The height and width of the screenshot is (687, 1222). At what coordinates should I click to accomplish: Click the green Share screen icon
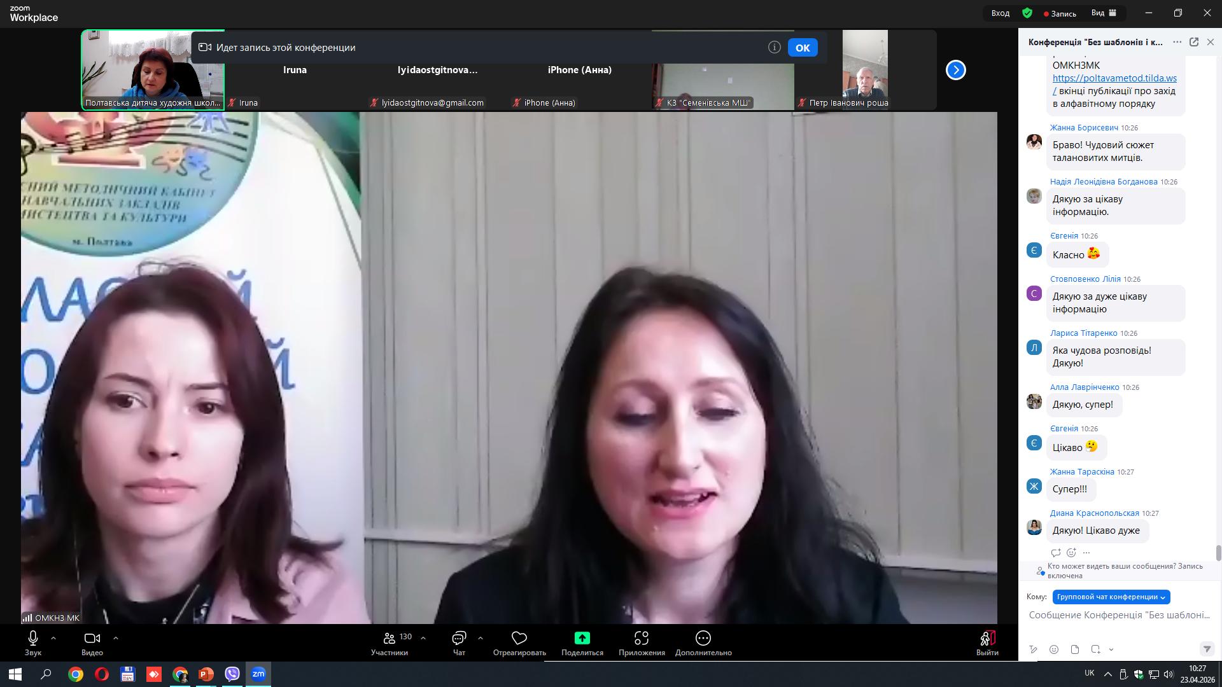point(582,638)
